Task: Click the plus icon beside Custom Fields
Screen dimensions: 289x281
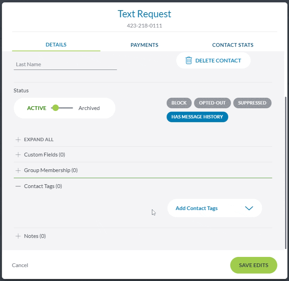Action: [x=18, y=155]
